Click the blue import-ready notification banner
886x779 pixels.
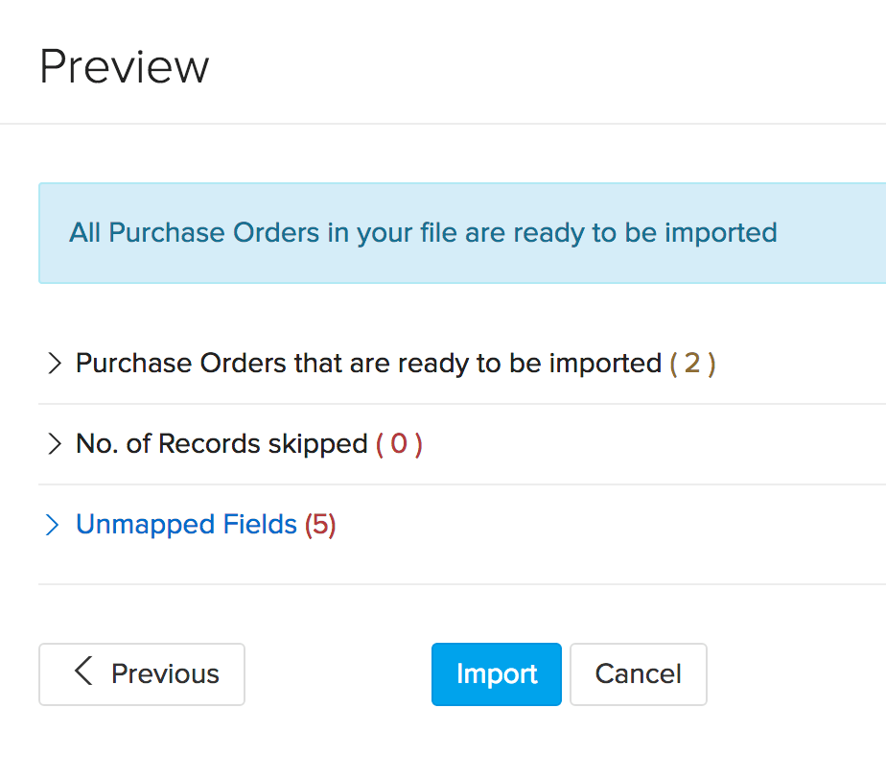[x=462, y=233]
